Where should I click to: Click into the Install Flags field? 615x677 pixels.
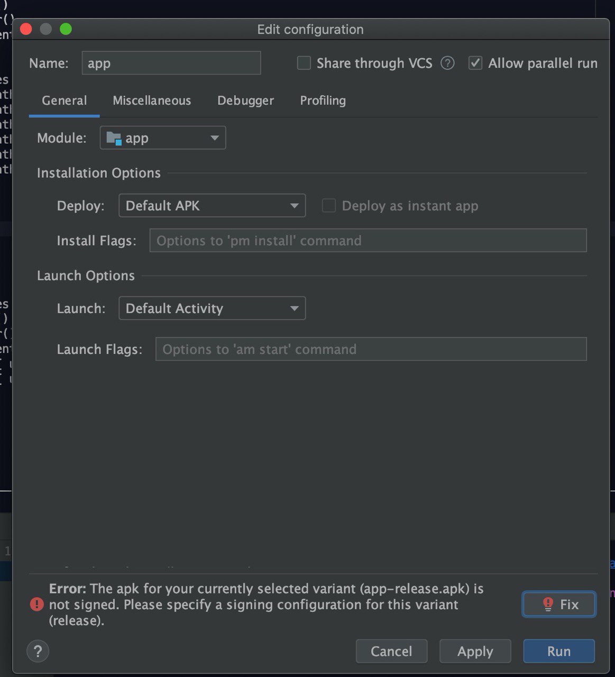[x=368, y=241]
